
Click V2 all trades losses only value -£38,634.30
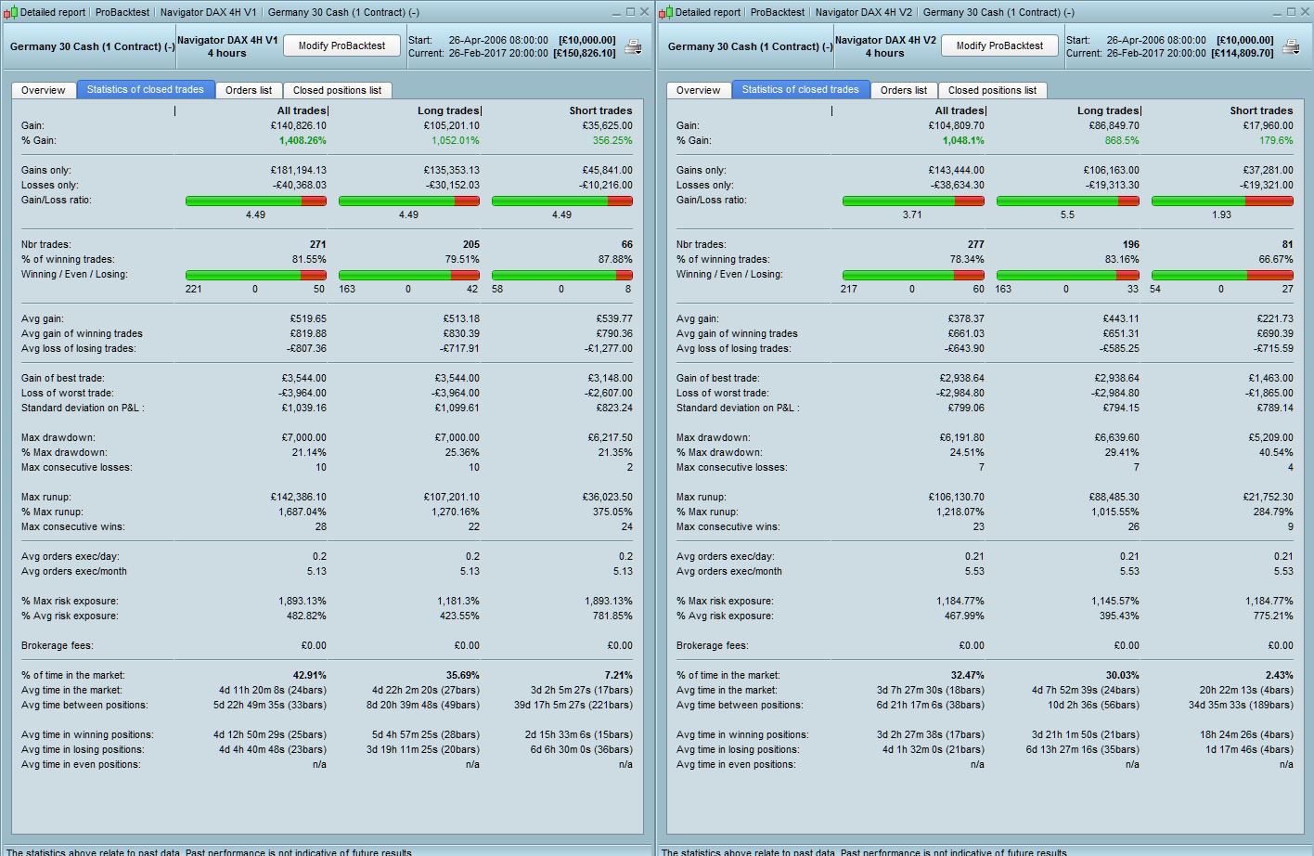pyautogui.click(x=956, y=185)
